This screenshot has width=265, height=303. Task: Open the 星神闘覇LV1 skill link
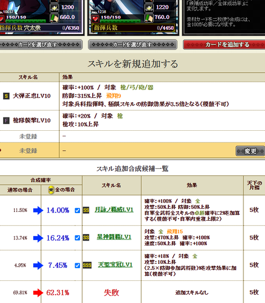pyautogui.click(x=114, y=237)
